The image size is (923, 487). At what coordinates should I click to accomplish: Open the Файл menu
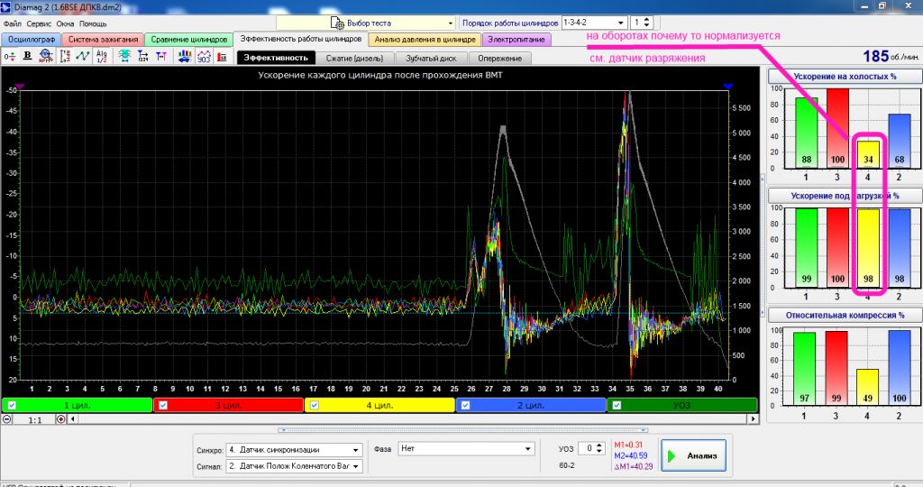[13, 23]
